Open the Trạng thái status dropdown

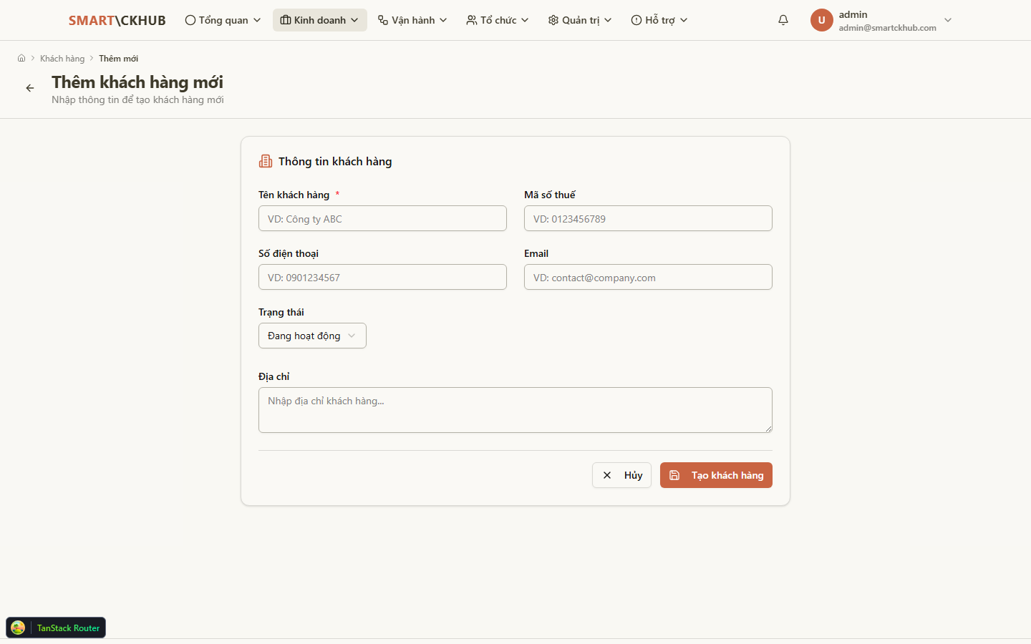[312, 336]
